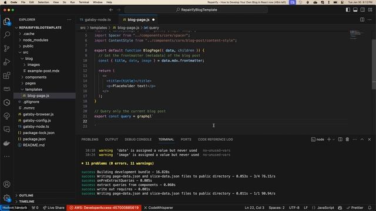Split the terminal panel
This screenshot has width=376, height=211.
click(340, 139)
